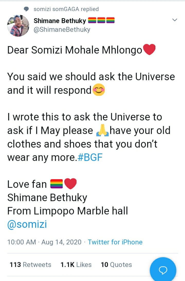Screen dimensions: 185x281
Task: Tap the reply speech bubble icon at top
Action: click(x=26, y=9)
